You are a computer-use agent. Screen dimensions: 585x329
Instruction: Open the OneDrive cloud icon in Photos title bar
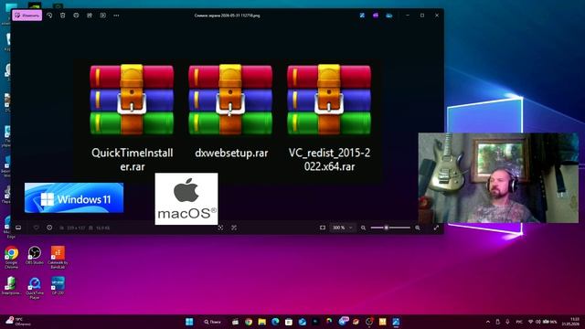click(389, 16)
